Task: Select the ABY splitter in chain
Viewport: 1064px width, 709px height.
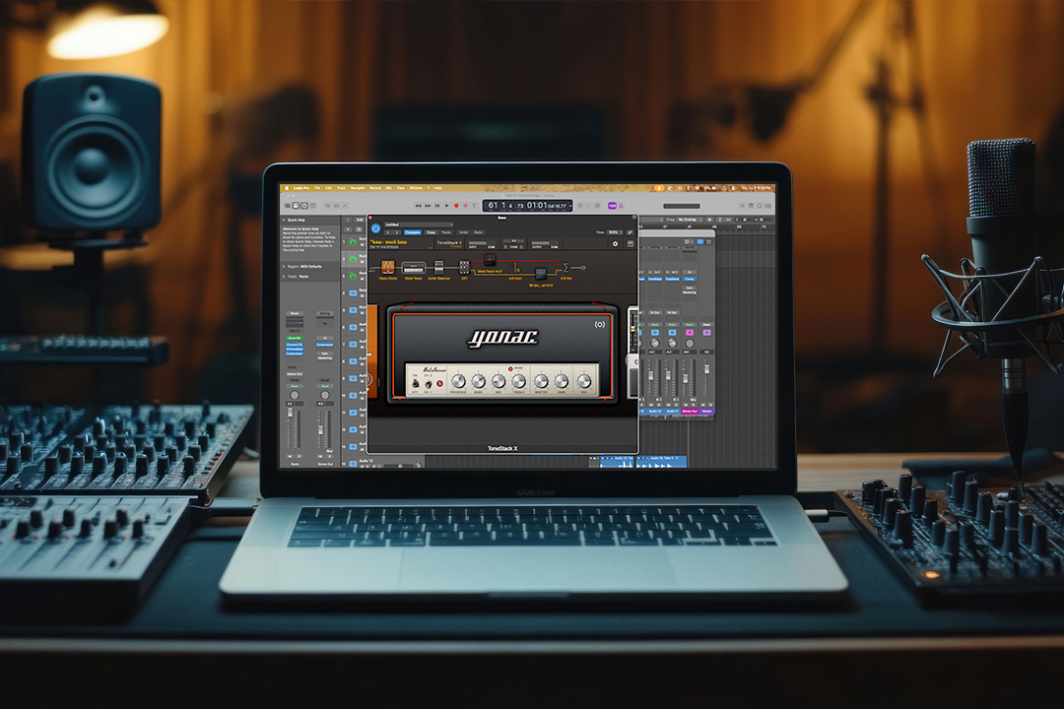Action: [464, 267]
